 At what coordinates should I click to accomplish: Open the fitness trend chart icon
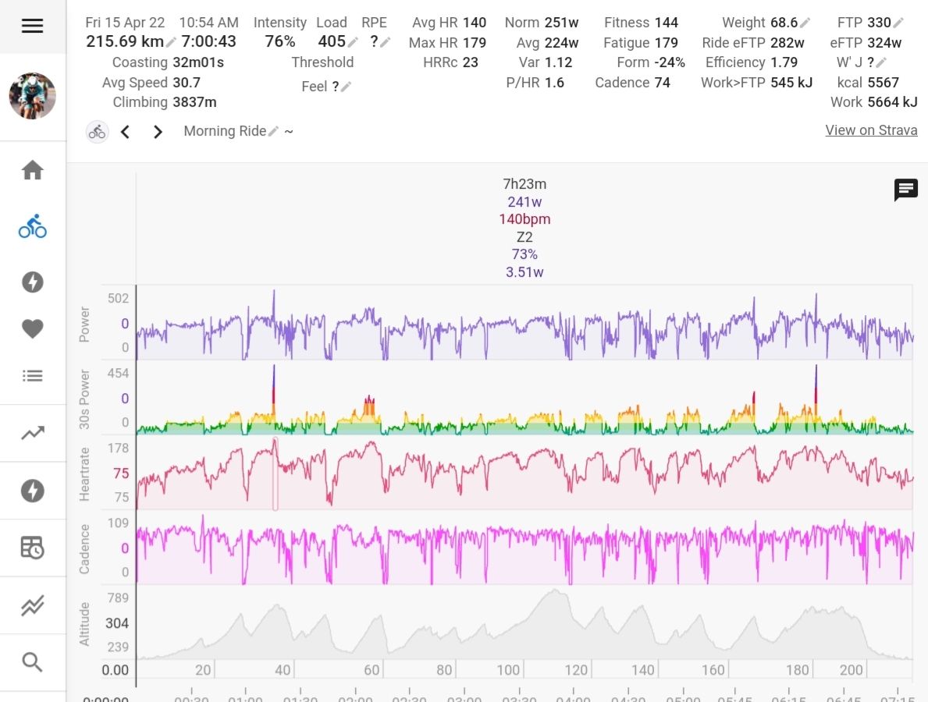click(32, 434)
